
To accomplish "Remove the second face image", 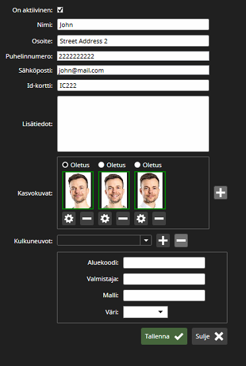I will (x=123, y=219).
